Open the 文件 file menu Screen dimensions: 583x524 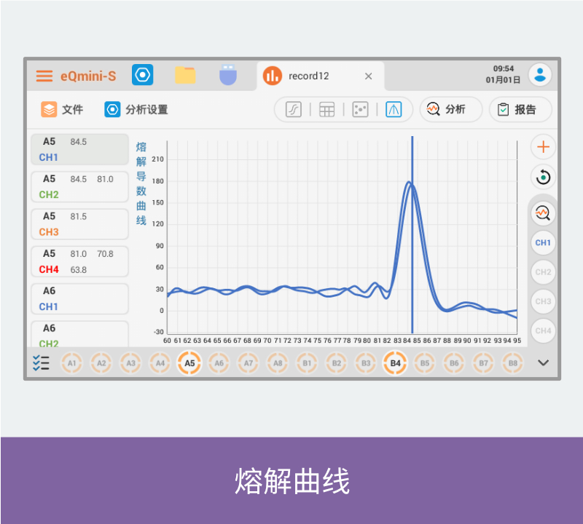pyautogui.click(x=62, y=109)
